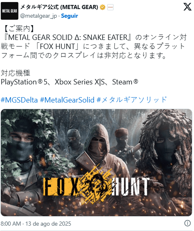Open the #MGSDelta hashtag
Image resolution: width=194 pixels, height=231 pixels.
coord(19,100)
